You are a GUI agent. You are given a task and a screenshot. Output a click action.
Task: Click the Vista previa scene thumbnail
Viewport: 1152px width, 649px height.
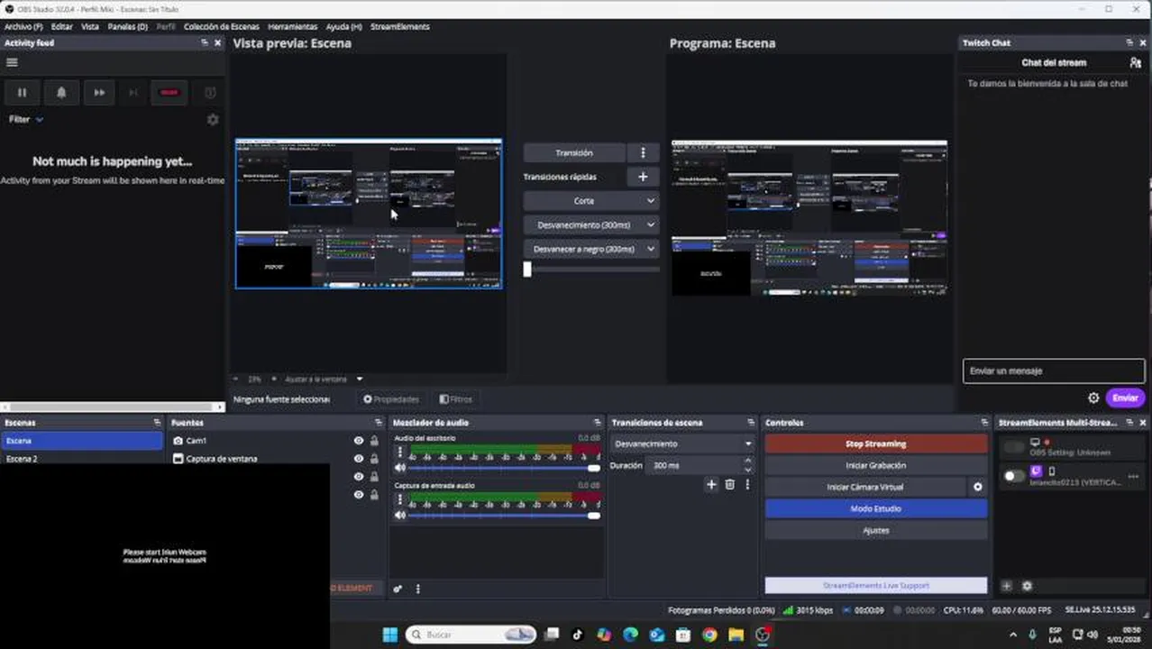click(x=369, y=214)
